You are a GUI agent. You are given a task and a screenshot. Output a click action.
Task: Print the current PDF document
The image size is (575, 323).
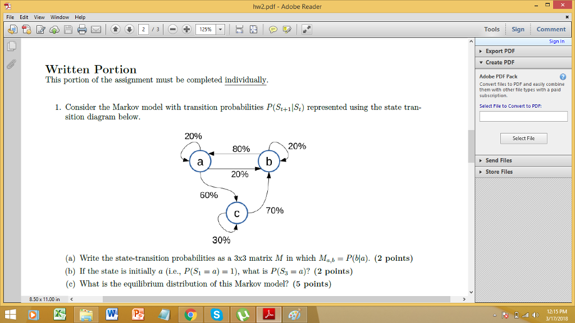tap(83, 29)
